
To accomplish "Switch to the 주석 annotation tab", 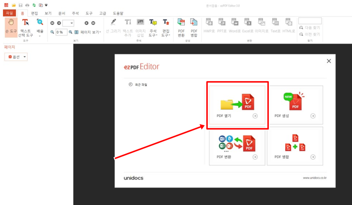I will point(75,13).
